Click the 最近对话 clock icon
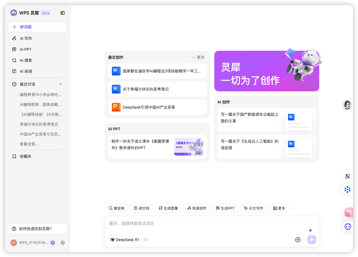 [x=14, y=84]
